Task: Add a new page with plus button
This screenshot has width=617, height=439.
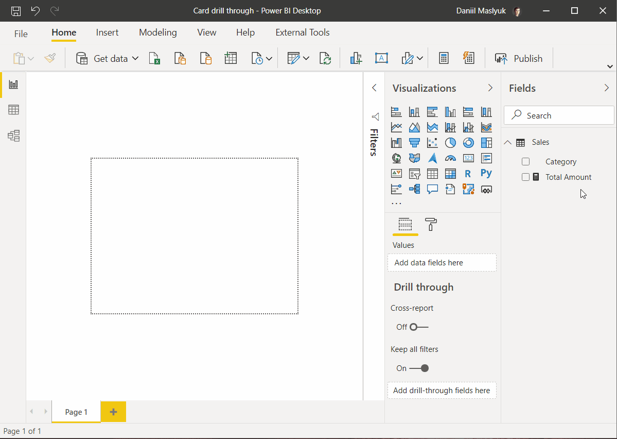Action: click(113, 412)
